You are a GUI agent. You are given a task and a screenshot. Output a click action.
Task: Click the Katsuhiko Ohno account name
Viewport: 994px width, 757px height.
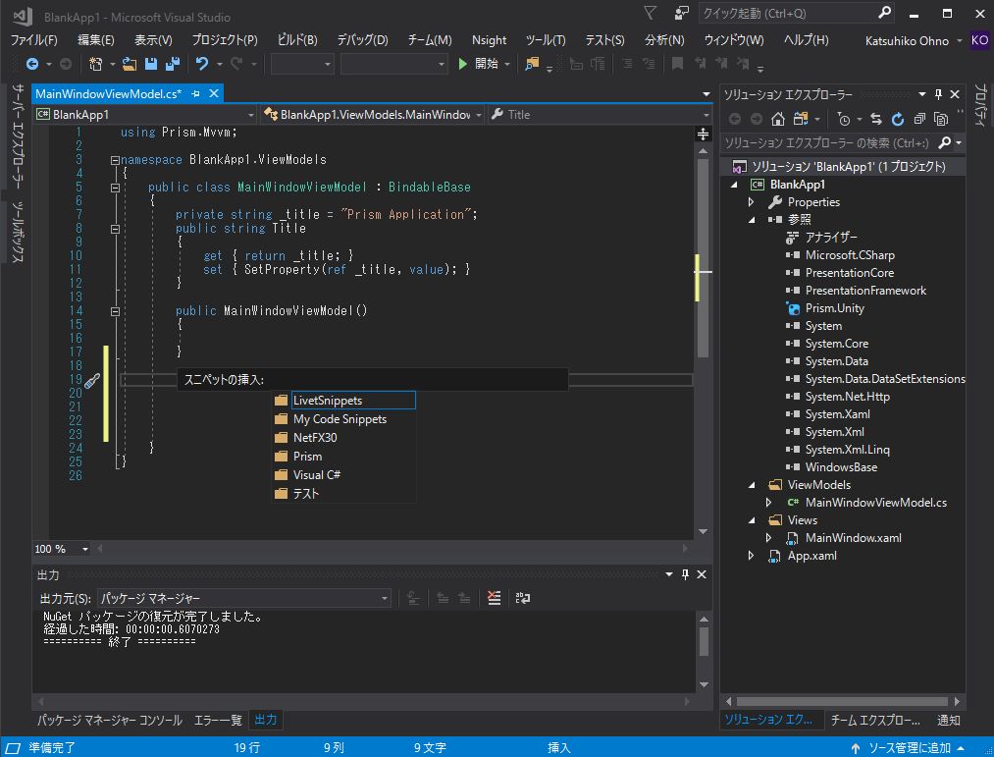pyautogui.click(x=907, y=40)
